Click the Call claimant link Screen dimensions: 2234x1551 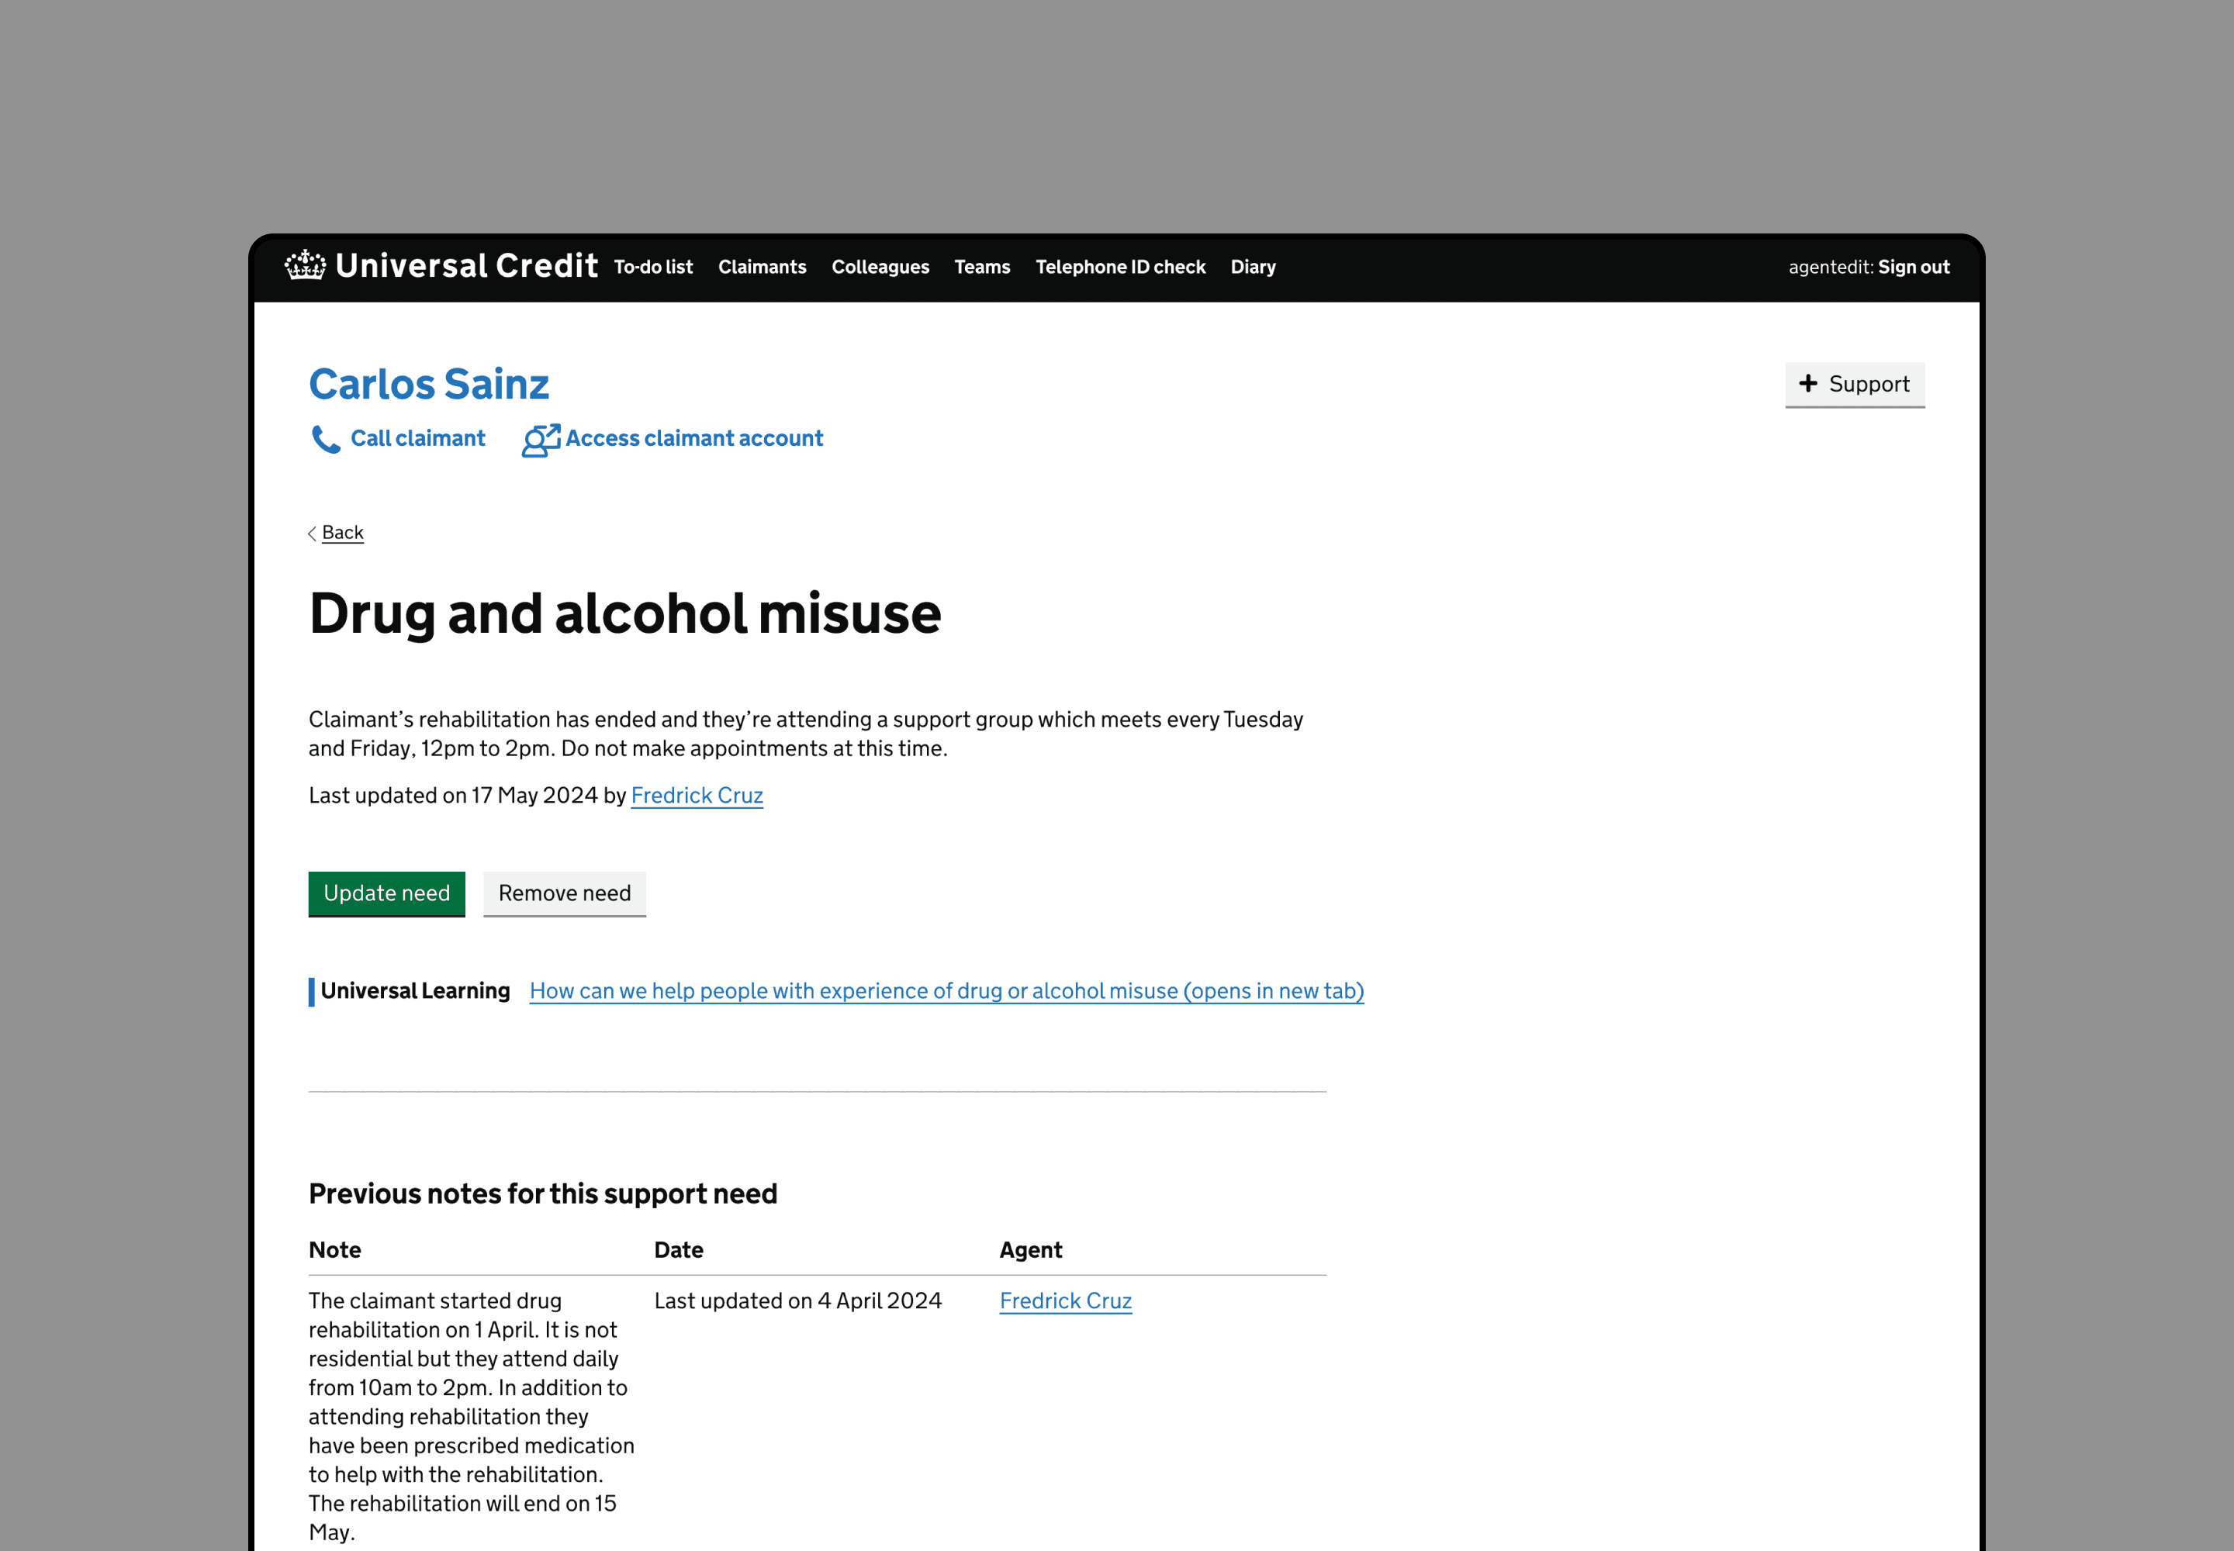coord(417,438)
